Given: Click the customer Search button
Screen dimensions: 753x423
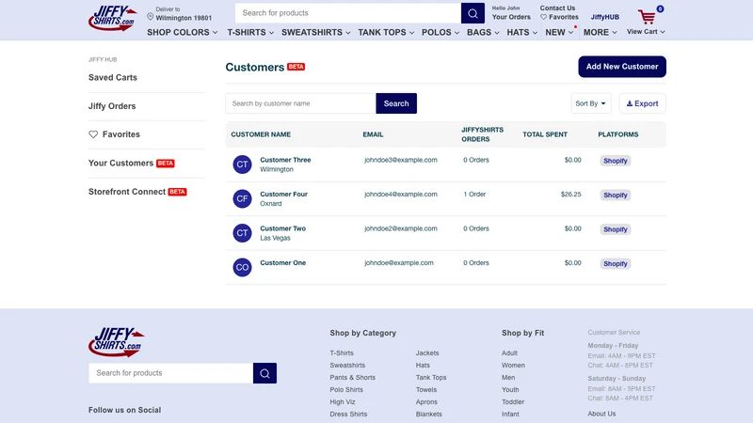Looking at the screenshot, I should [x=396, y=103].
